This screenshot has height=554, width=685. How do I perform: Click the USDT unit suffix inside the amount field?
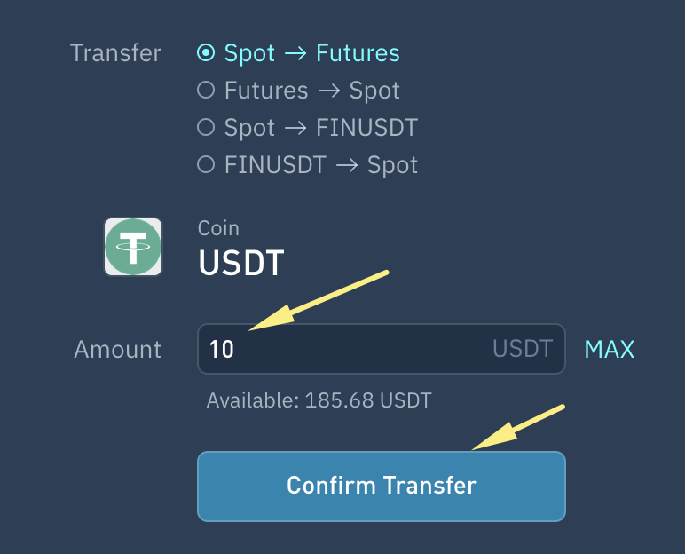coord(523,349)
